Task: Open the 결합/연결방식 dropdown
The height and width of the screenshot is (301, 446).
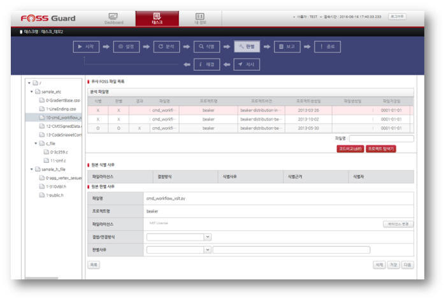Action: [207, 237]
